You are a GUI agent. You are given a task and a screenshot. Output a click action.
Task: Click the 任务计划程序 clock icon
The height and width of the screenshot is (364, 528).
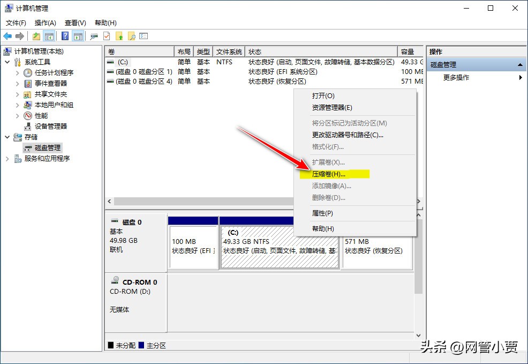click(x=27, y=73)
